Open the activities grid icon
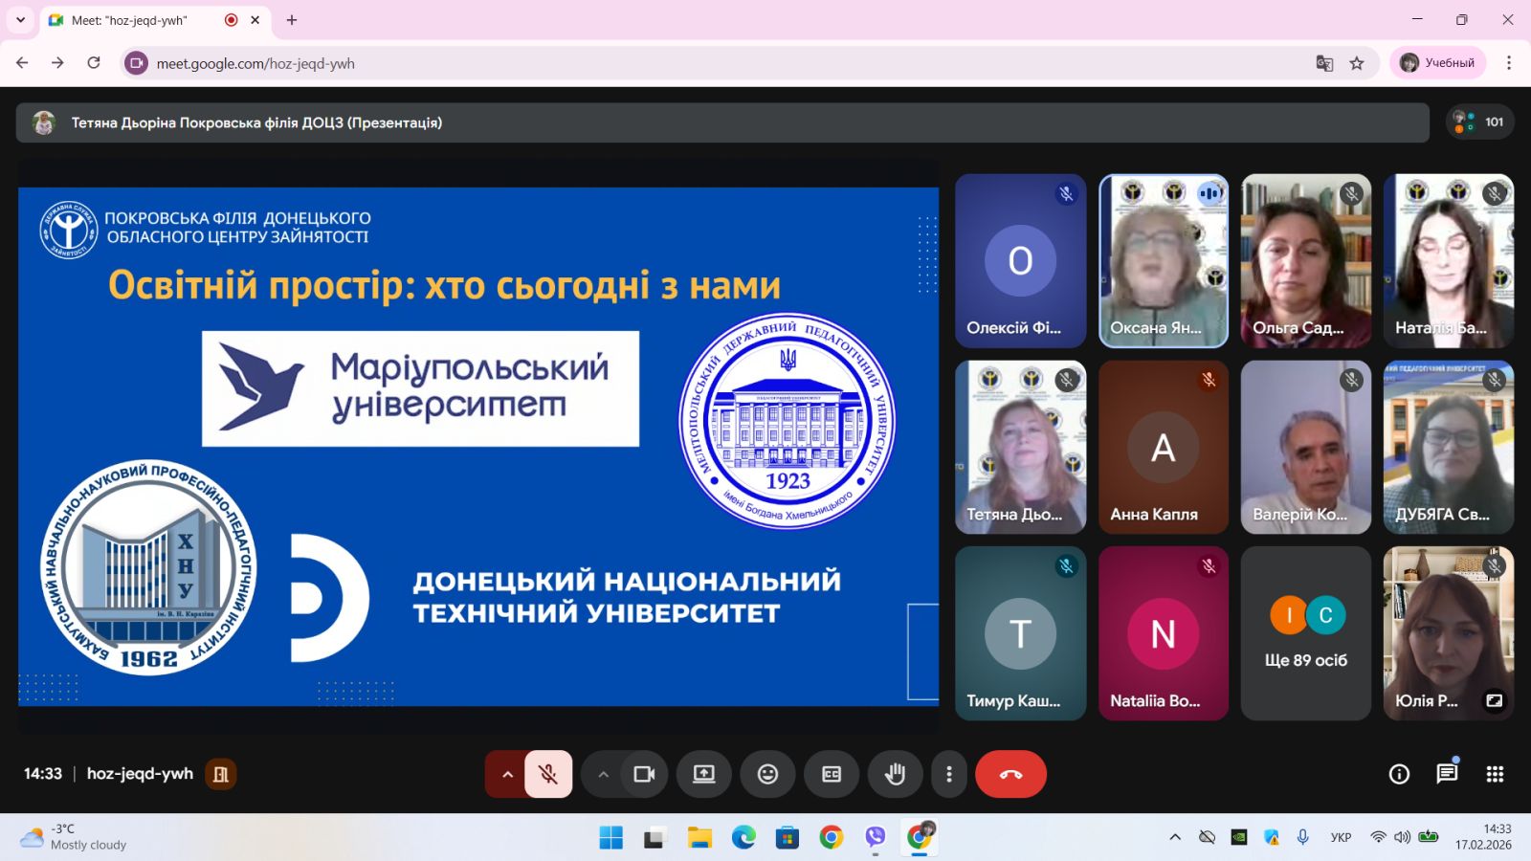The width and height of the screenshot is (1531, 861). click(1495, 774)
